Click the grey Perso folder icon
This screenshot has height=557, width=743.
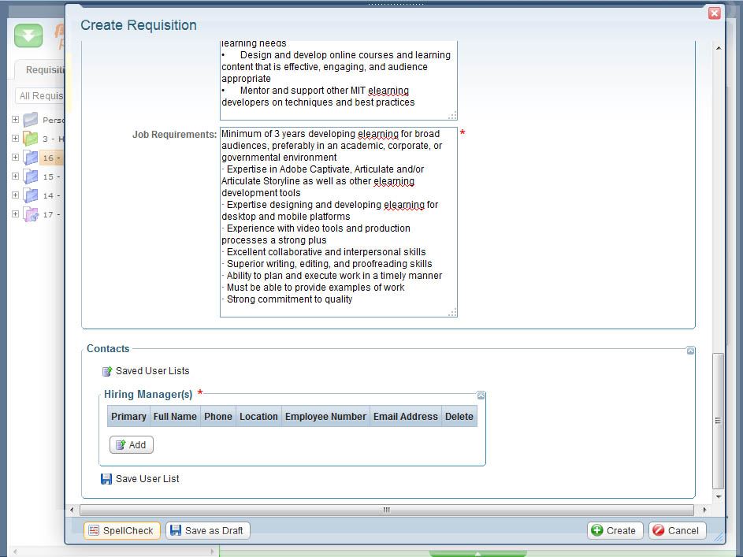pyautogui.click(x=31, y=120)
